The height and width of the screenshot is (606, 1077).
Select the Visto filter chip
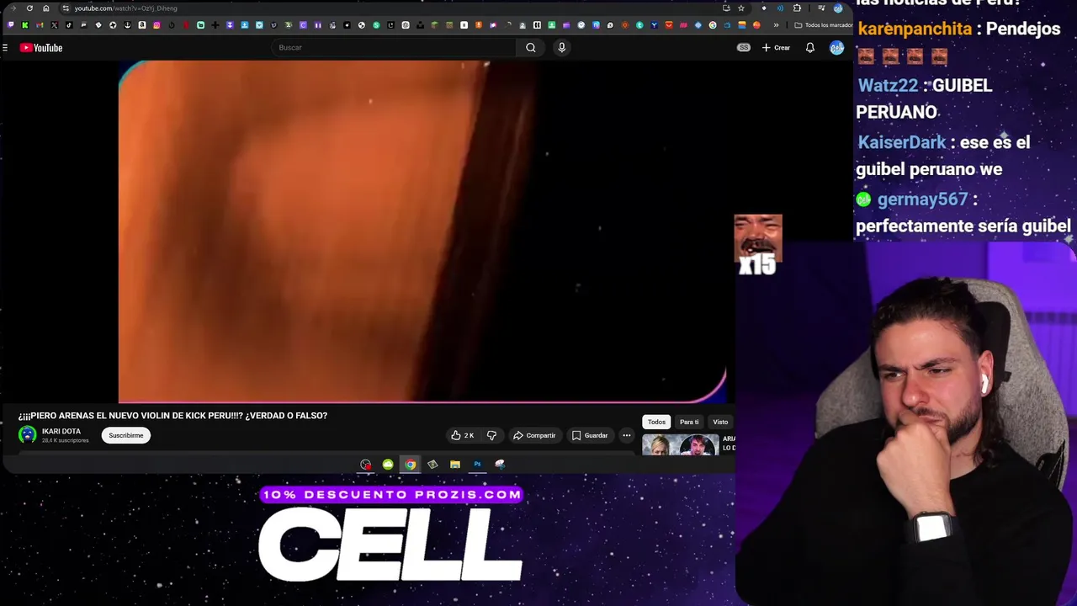[x=720, y=422]
